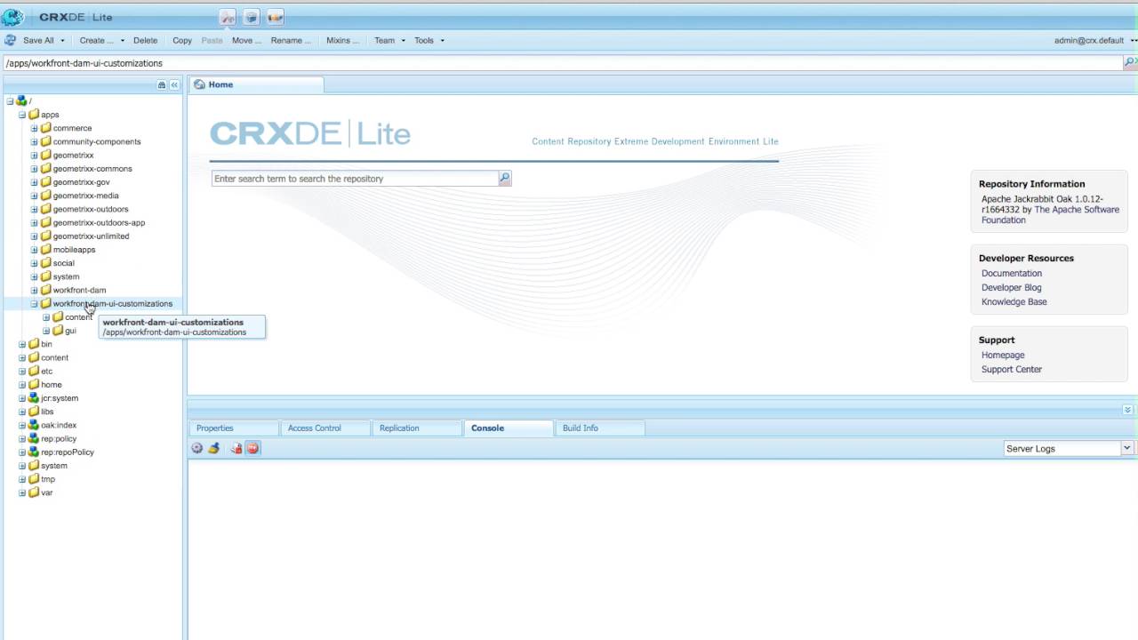Click the rep:repoPolicy node icon
The width and height of the screenshot is (1138, 640).
[34, 452]
